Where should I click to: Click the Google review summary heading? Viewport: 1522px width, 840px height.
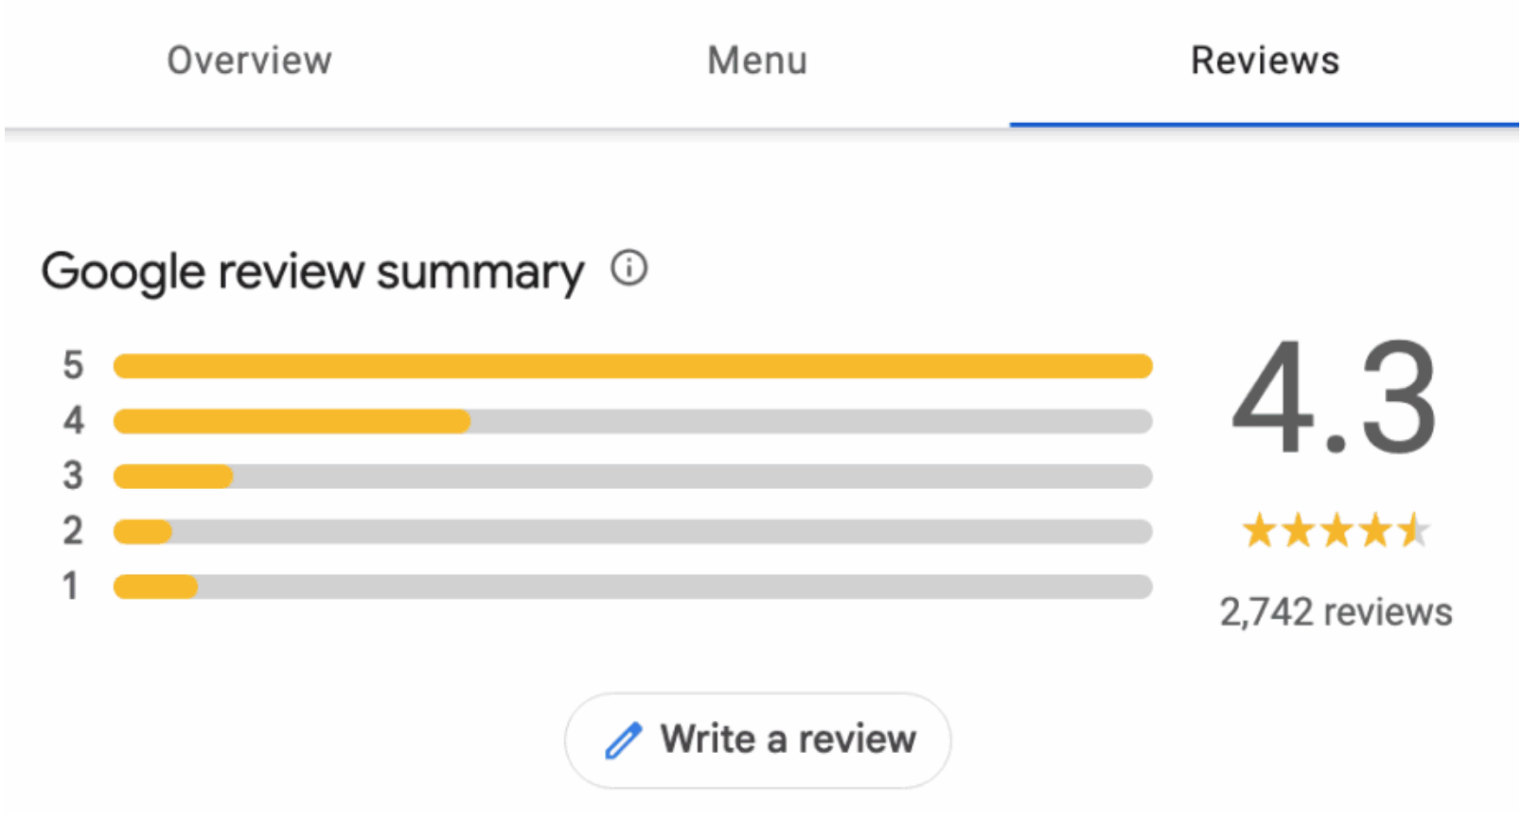click(312, 271)
